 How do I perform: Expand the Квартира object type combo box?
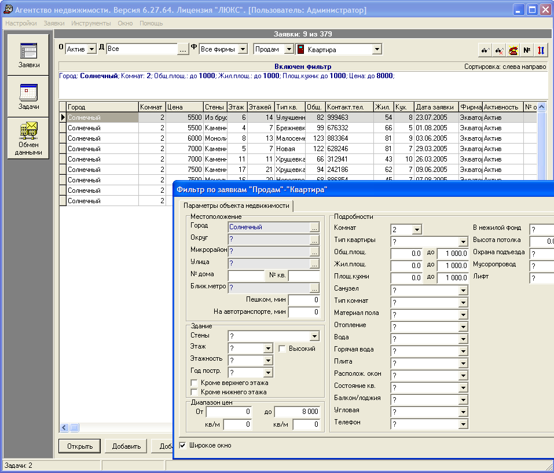[377, 49]
